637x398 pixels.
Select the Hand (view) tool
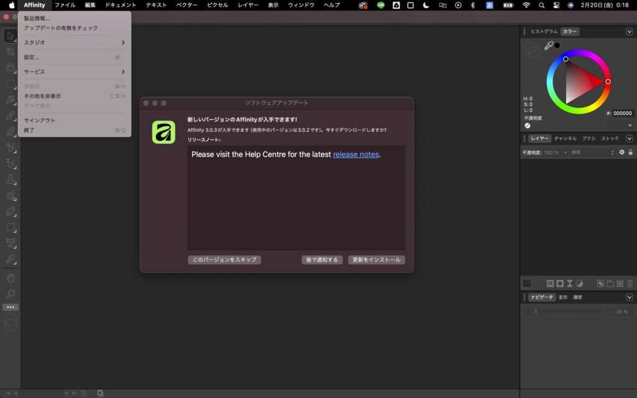(x=11, y=277)
